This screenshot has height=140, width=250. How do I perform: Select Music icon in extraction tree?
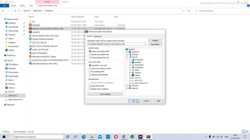[x=133, y=70]
